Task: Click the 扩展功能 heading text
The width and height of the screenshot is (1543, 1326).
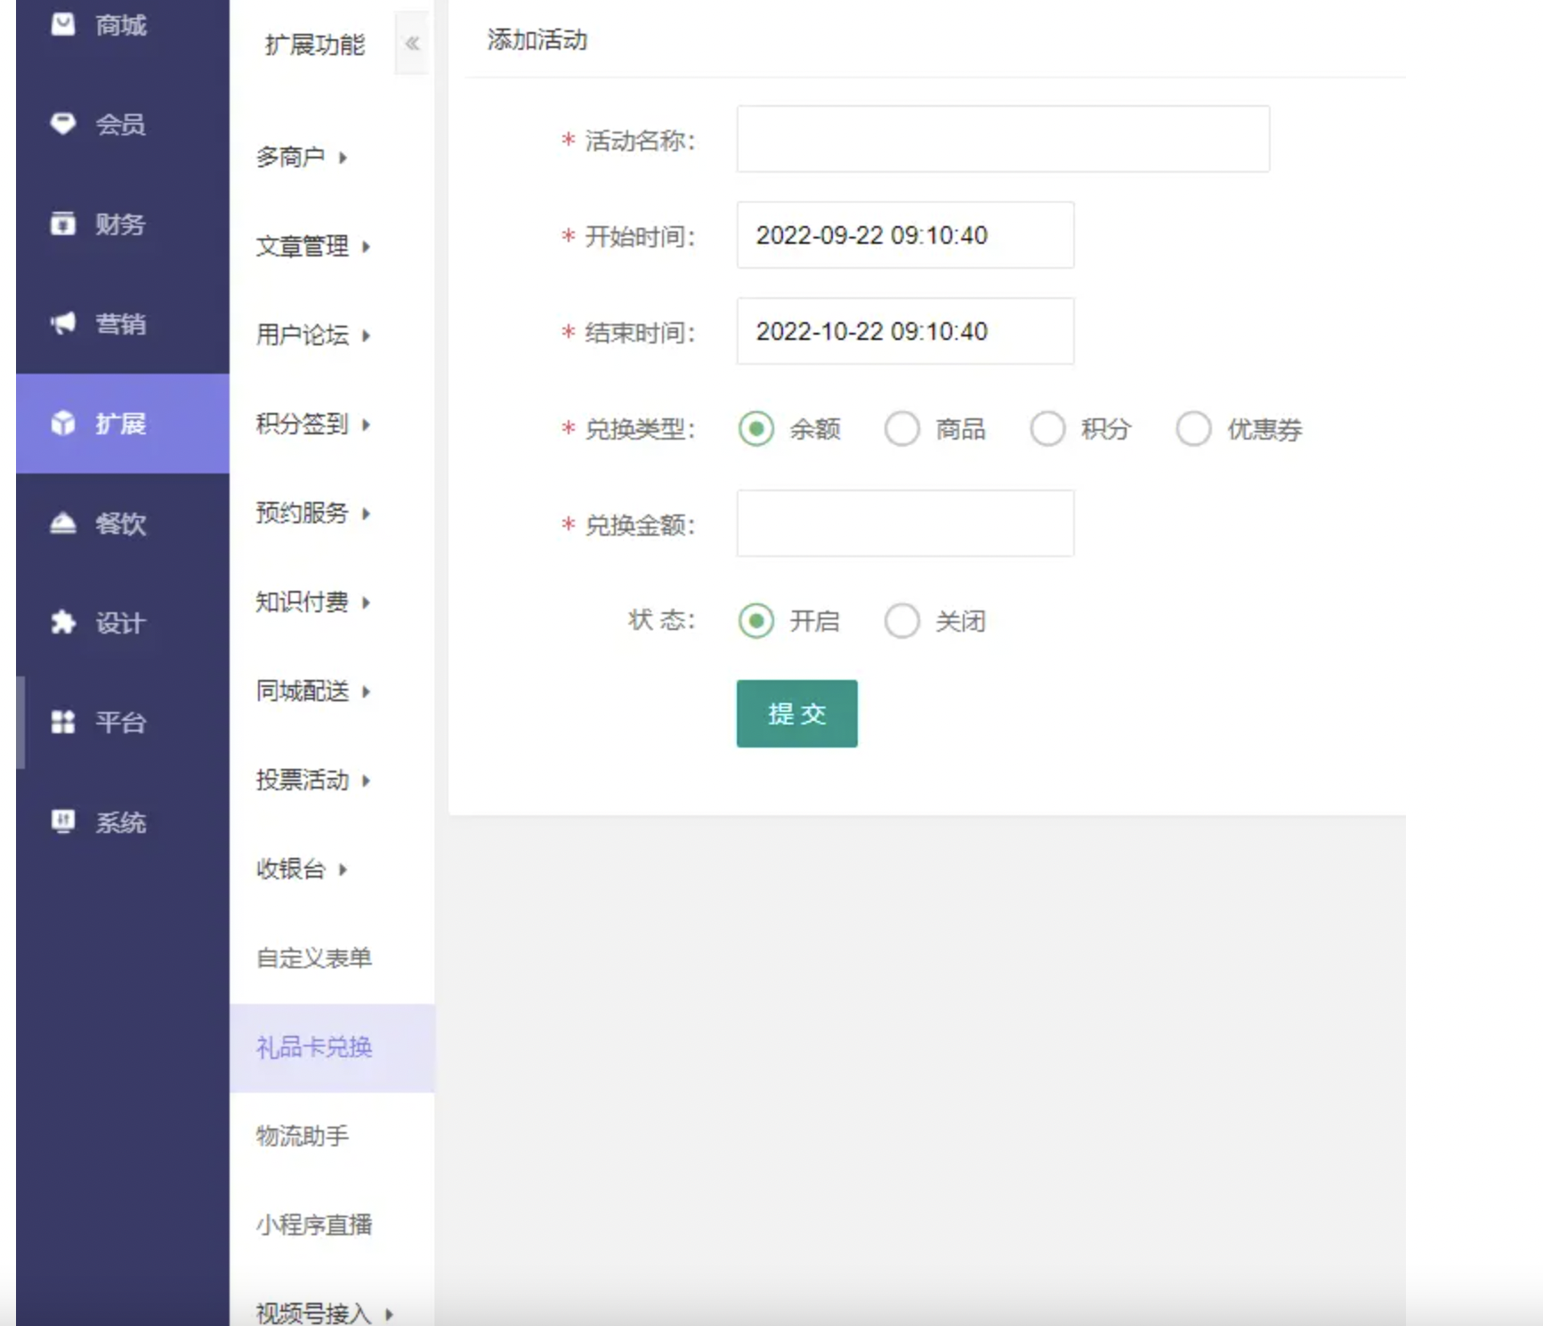Action: tap(315, 44)
